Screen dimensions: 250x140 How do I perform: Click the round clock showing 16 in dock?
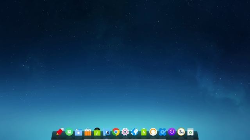click(181, 132)
